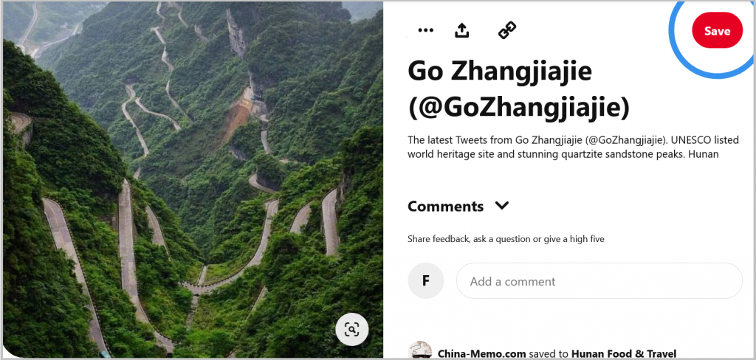Screen dimensions: 756x360
Task: Open the three-dot more options menu
Action: click(x=425, y=30)
